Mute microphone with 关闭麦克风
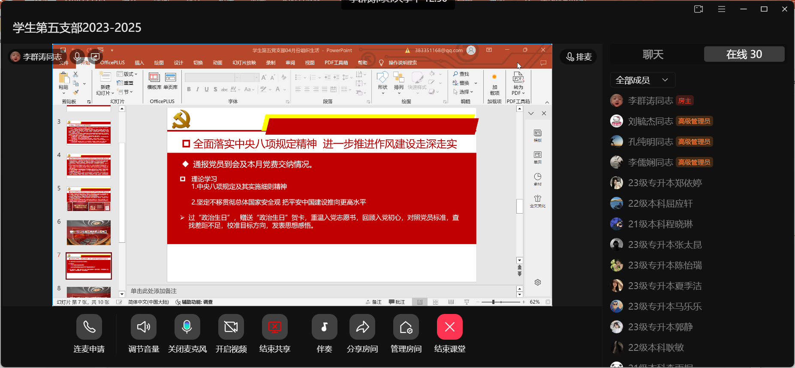The image size is (795, 368). 187,327
